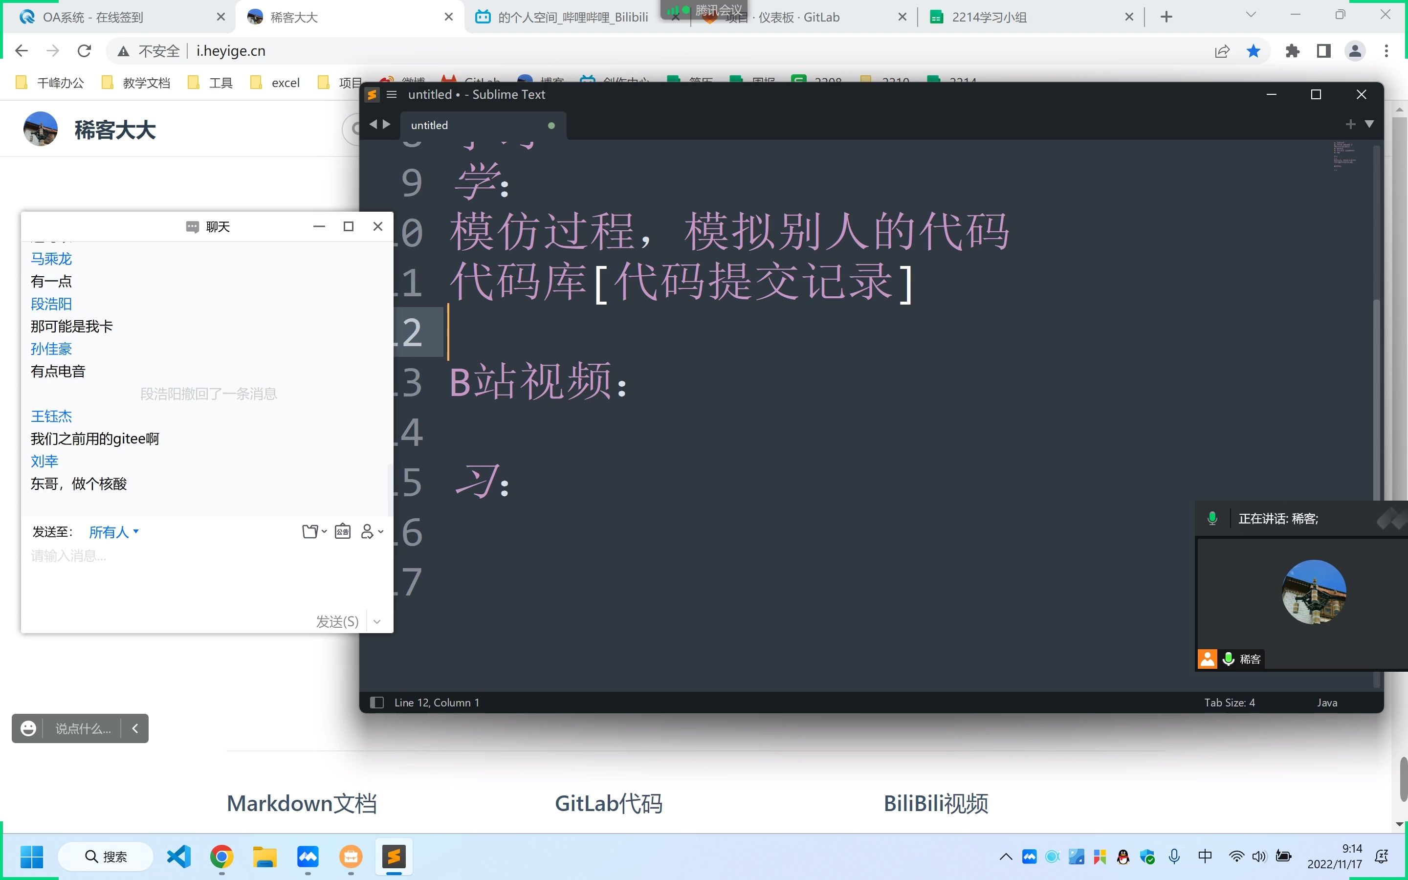Switch to the '稀客大大' tab in browser
1408x880 pixels.
click(x=345, y=15)
